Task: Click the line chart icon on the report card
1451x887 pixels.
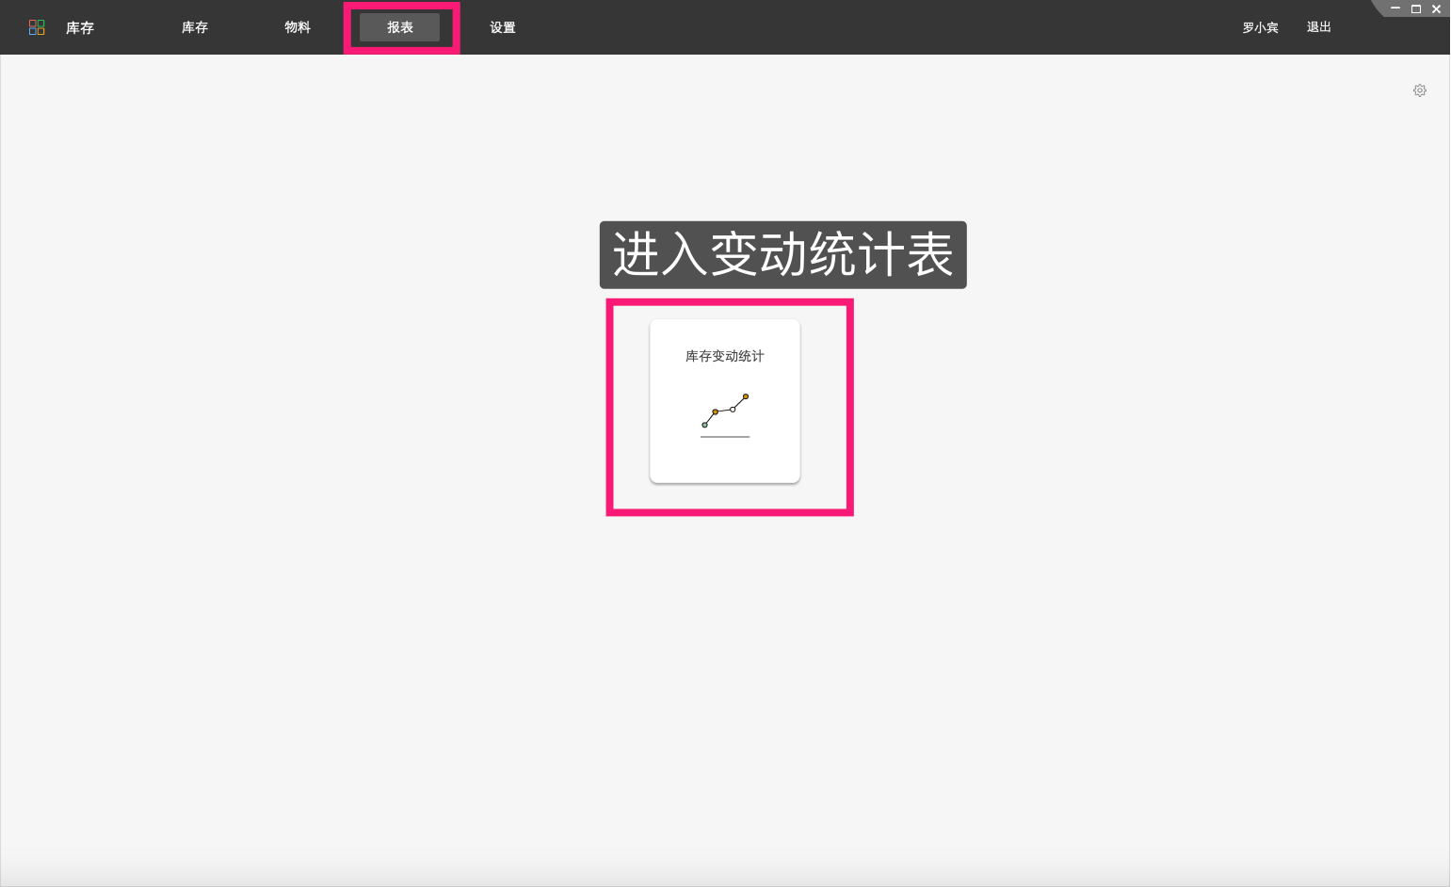Action: [x=724, y=411]
